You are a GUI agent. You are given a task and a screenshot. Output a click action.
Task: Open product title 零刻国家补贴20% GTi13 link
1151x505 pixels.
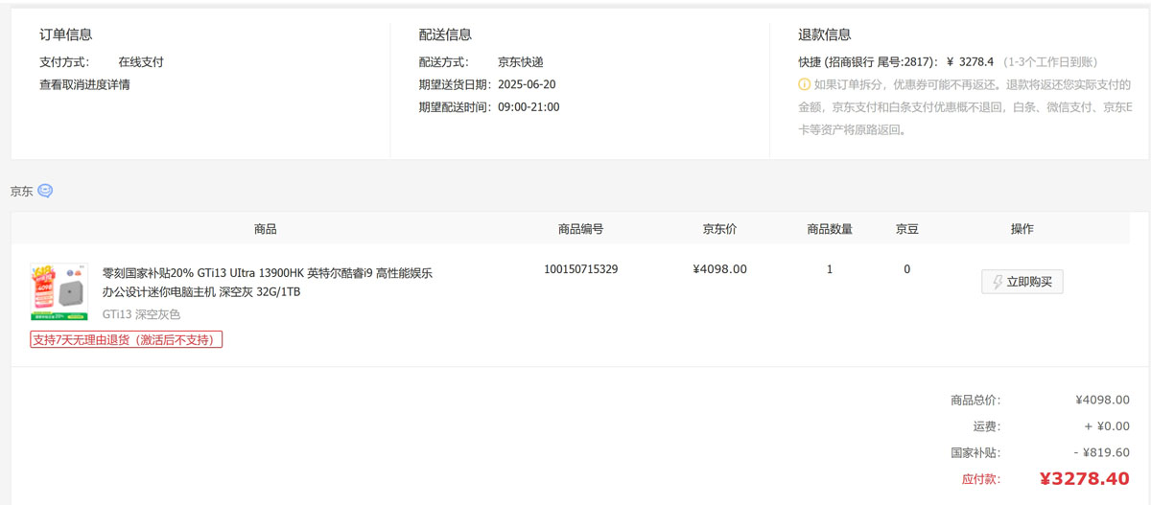(x=268, y=282)
